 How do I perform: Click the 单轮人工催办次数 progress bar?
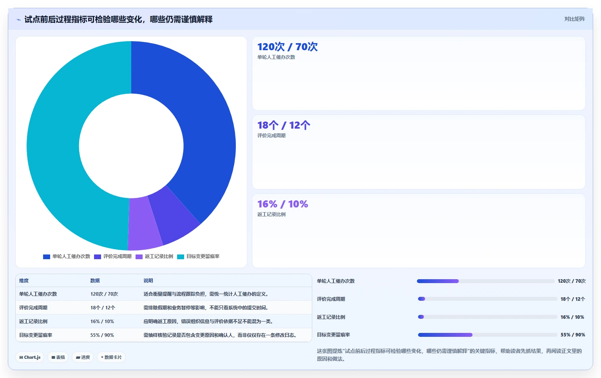486,281
